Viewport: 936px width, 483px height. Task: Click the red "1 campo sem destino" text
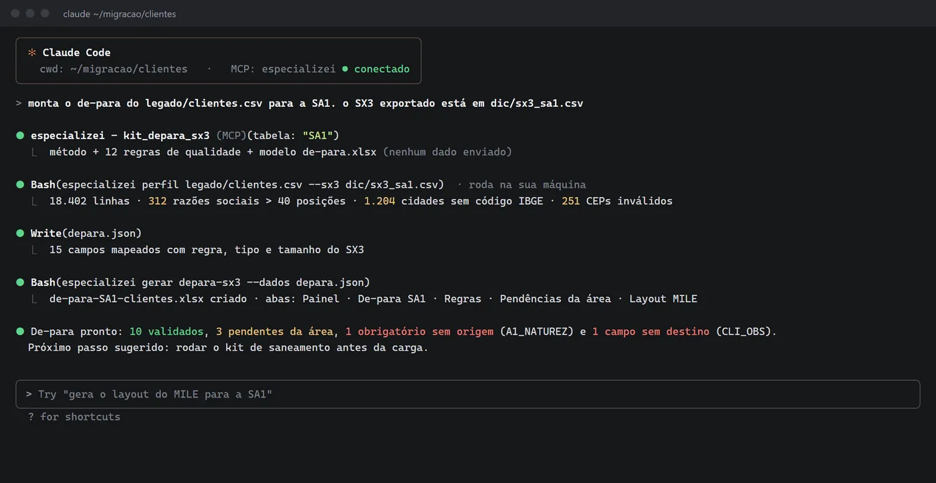(x=651, y=331)
